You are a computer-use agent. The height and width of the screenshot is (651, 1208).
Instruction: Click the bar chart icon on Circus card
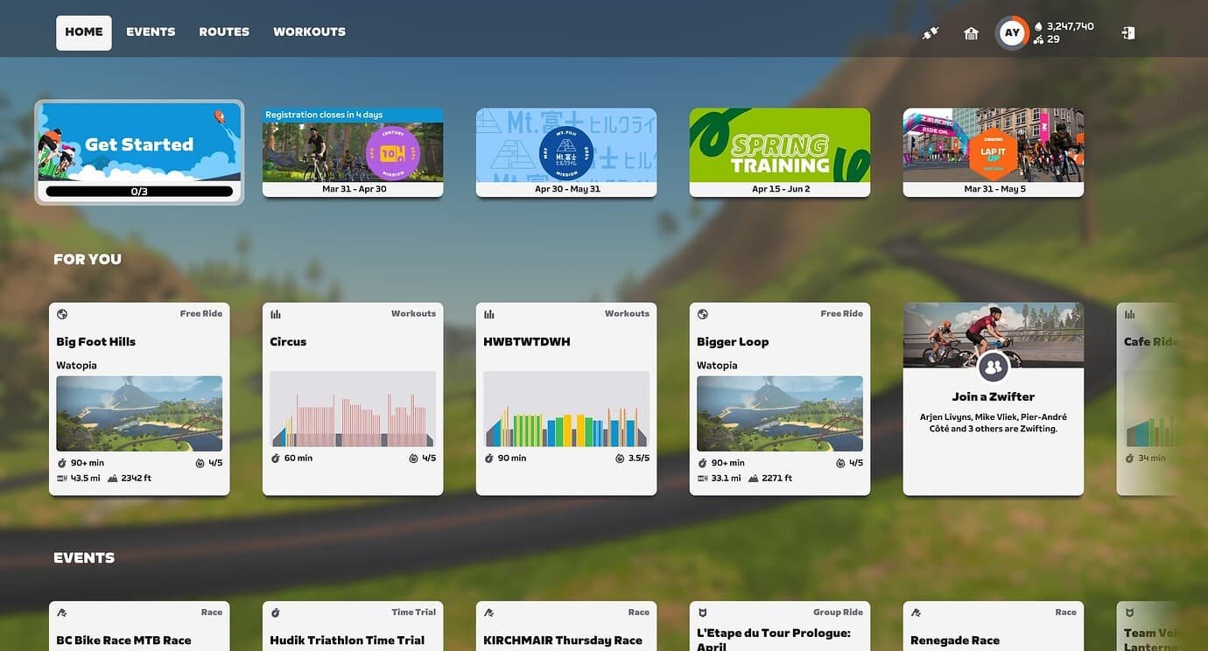click(276, 314)
